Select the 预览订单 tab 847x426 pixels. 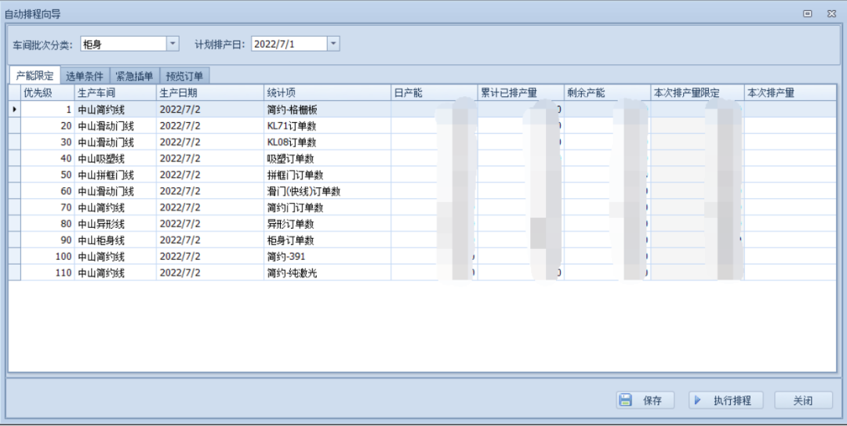pos(184,76)
